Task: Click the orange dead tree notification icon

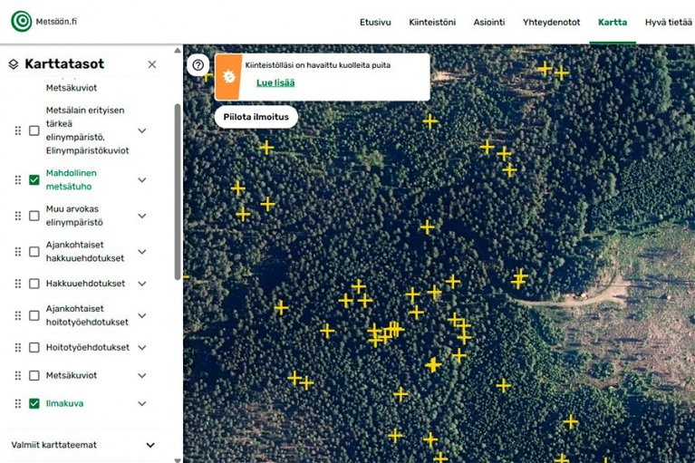Action: coord(227,76)
